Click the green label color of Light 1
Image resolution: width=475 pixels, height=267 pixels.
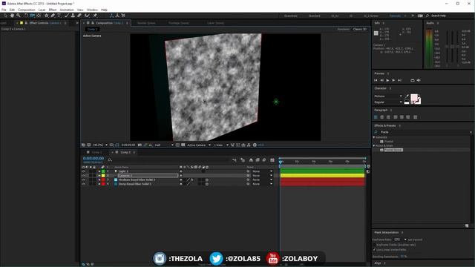click(103, 171)
